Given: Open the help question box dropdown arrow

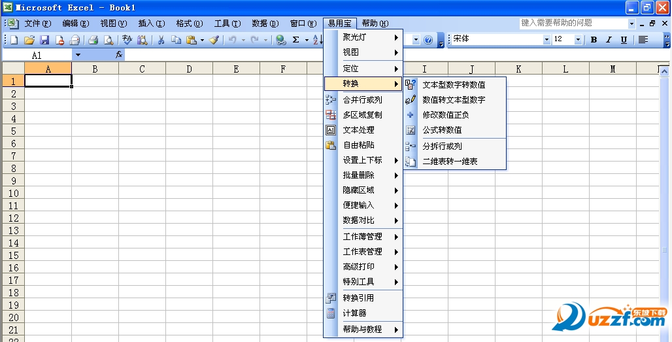Looking at the screenshot, I should pyautogui.click(x=631, y=23).
